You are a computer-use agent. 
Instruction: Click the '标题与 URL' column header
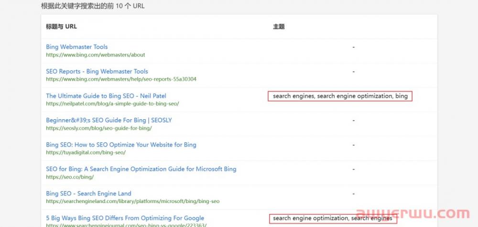pos(61,27)
